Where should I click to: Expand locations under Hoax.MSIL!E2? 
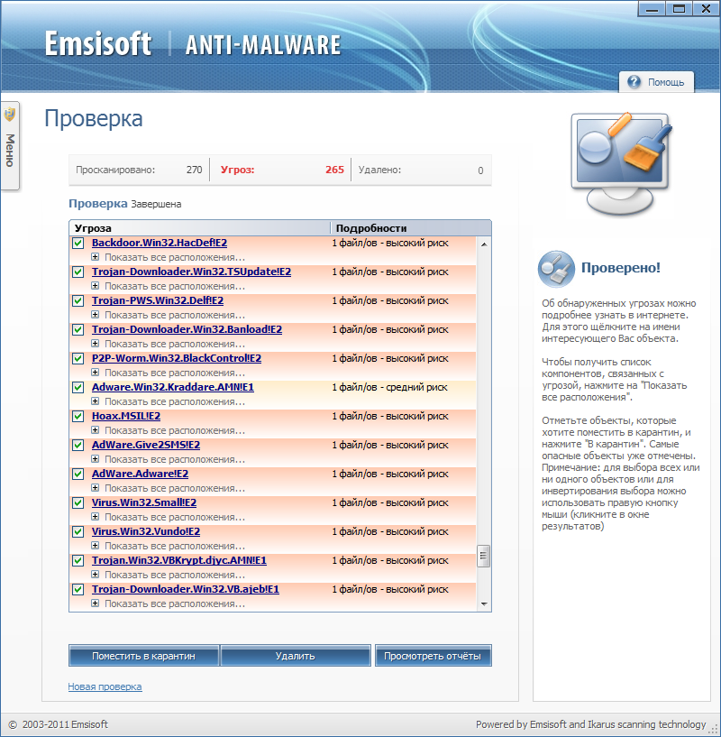pyautogui.click(x=95, y=429)
